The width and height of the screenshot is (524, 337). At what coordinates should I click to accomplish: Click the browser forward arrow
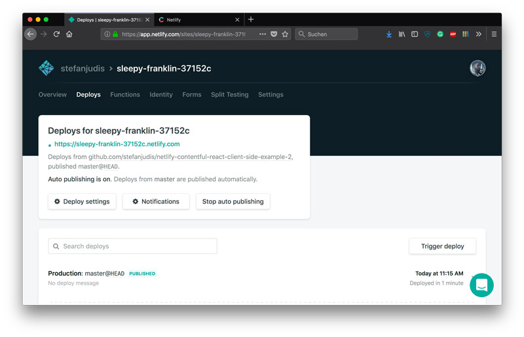coord(44,34)
